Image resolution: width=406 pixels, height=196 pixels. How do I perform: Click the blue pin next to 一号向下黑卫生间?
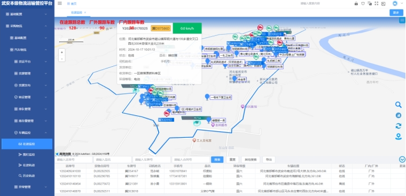pyautogui.click(x=207, y=97)
